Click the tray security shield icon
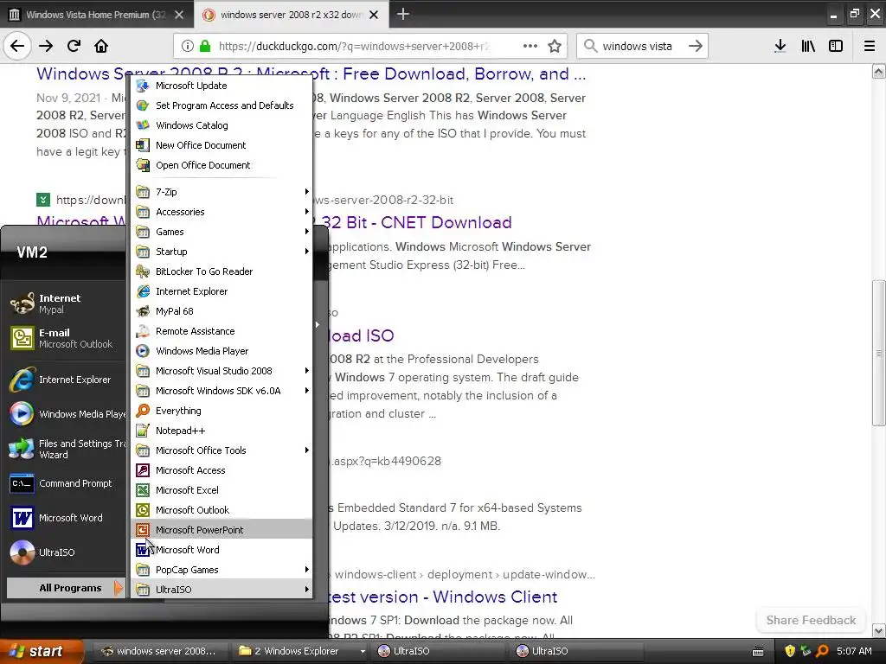The height and width of the screenshot is (664, 886). coord(790,651)
